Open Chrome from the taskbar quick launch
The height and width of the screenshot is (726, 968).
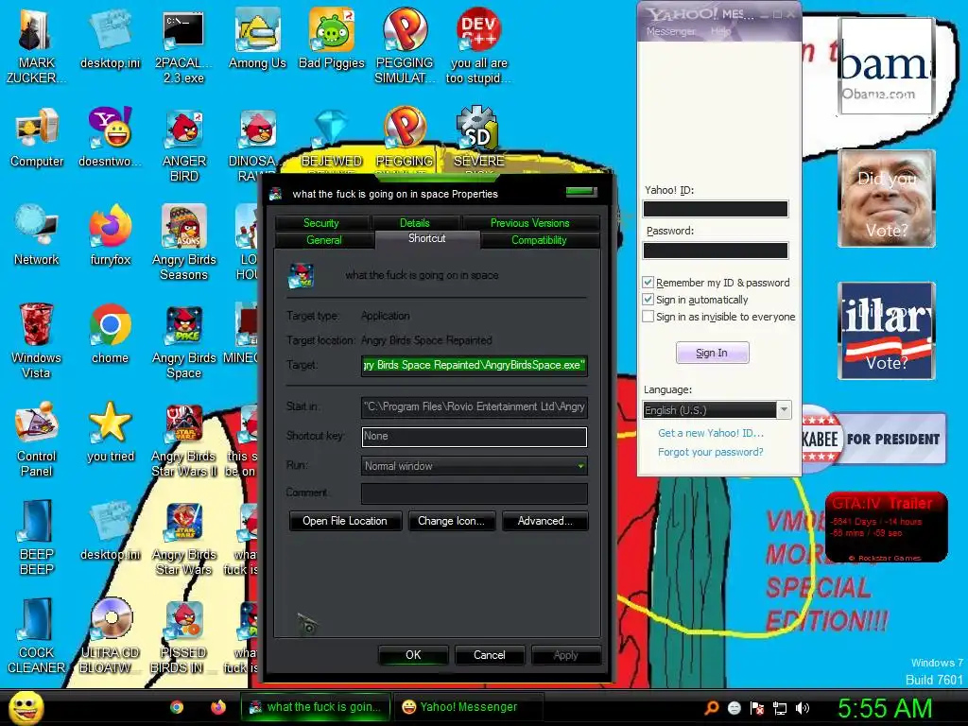(x=177, y=707)
